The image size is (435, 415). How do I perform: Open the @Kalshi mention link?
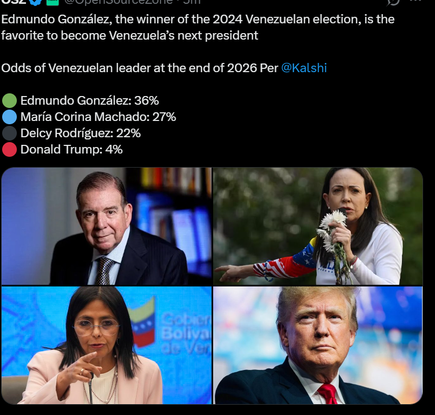[304, 68]
